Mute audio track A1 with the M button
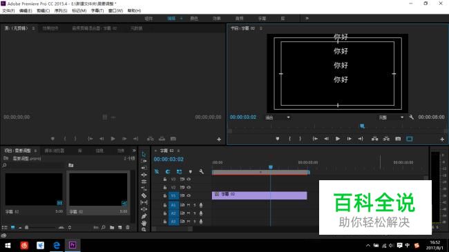Screen dimensions: 449x252 [x=189, y=205]
